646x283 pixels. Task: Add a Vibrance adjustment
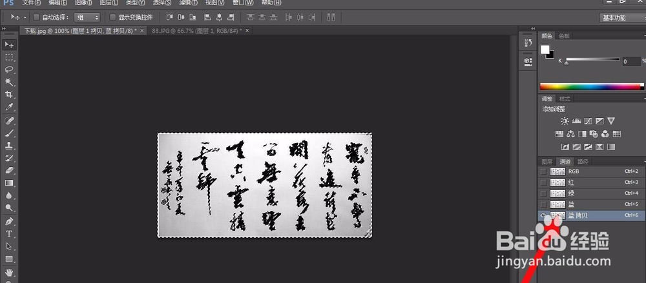coord(611,121)
